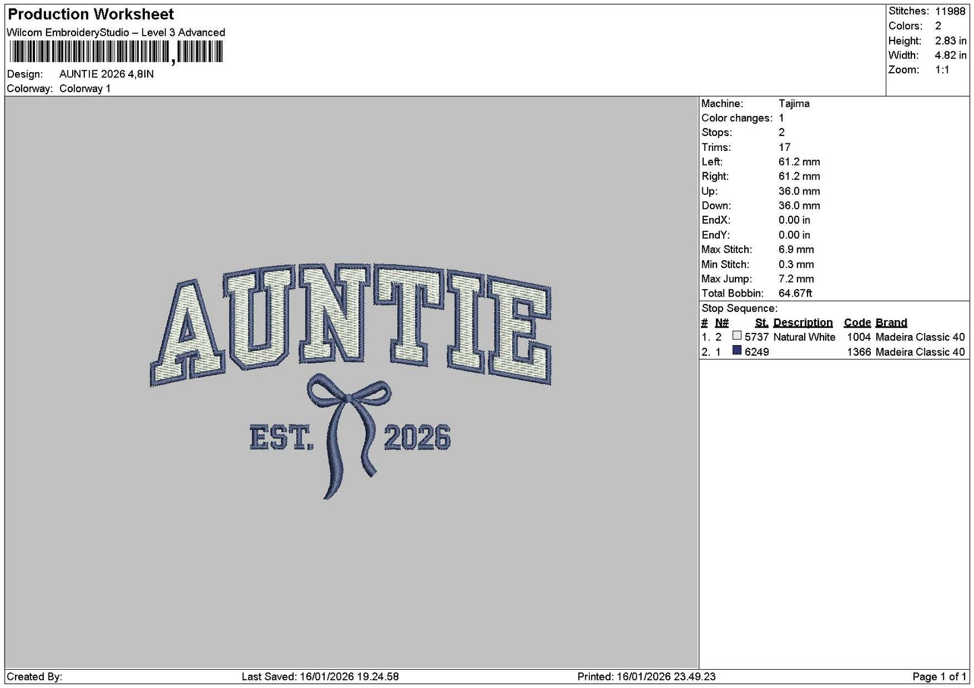
Task: Click the navy 6249 thread color swatch
Action: 737,350
